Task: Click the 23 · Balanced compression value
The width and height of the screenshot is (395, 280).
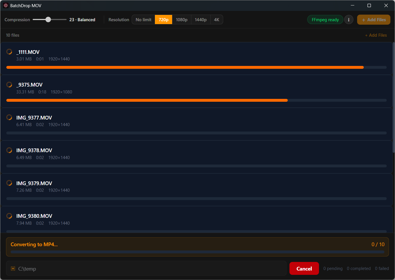Action: (82, 20)
